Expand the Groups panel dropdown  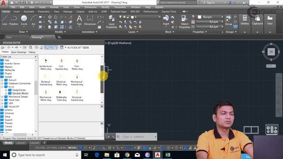pos(231,32)
